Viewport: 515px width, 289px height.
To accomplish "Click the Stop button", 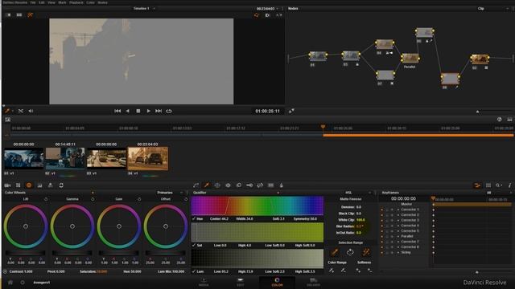I will [x=138, y=111].
